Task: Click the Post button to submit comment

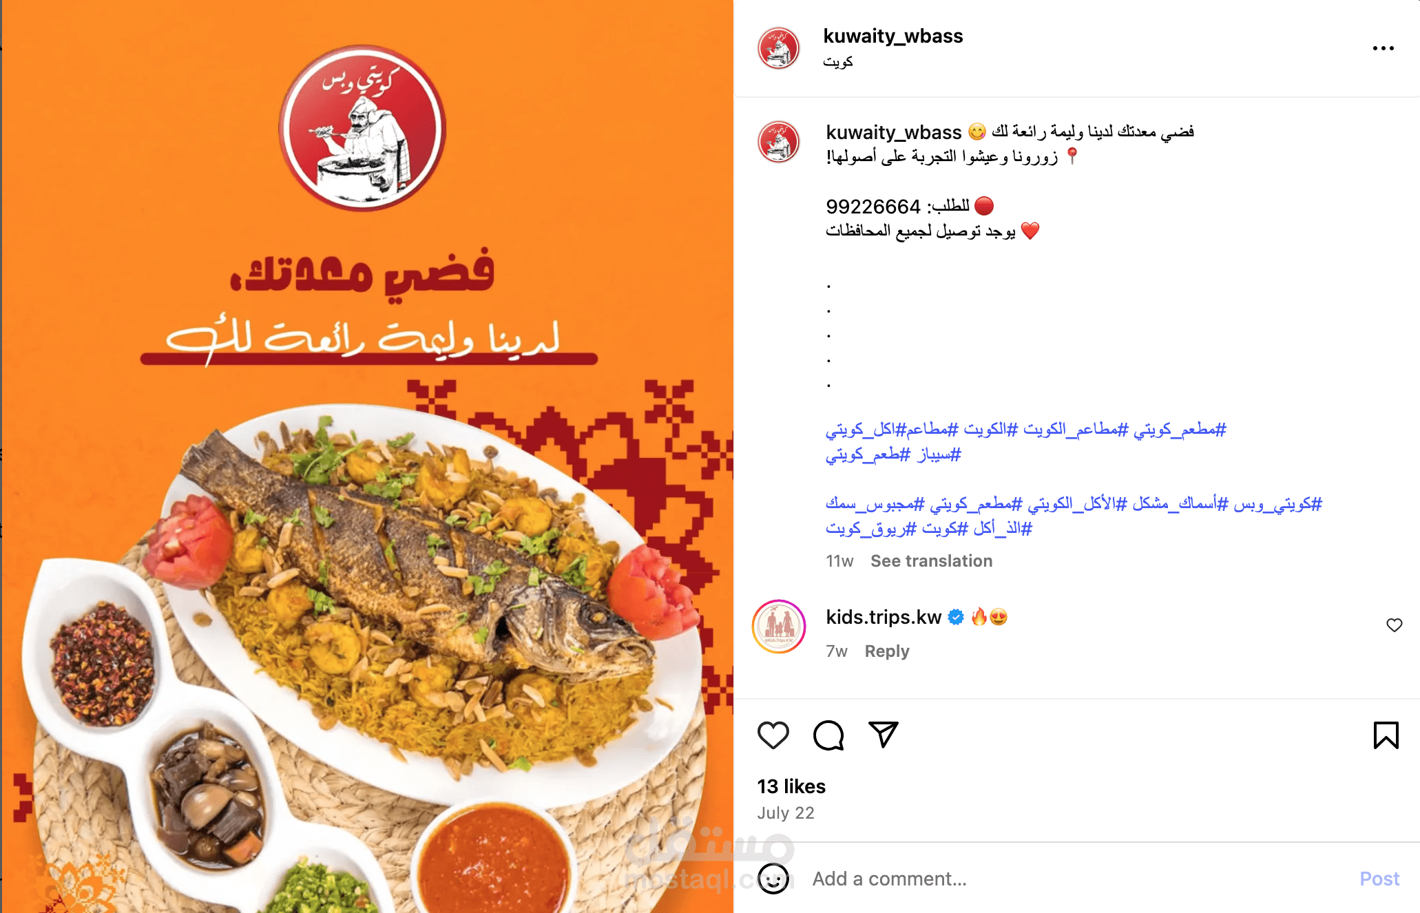Action: (1379, 879)
